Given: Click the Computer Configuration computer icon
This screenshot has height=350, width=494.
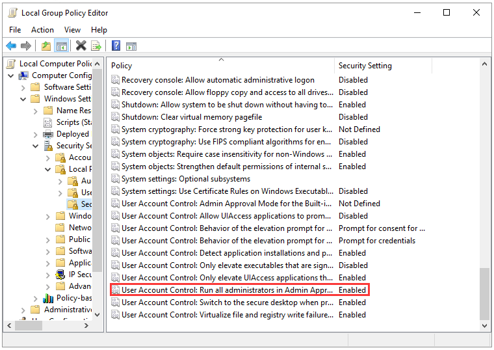Looking at the screenshot, I should tap(23, 75).
